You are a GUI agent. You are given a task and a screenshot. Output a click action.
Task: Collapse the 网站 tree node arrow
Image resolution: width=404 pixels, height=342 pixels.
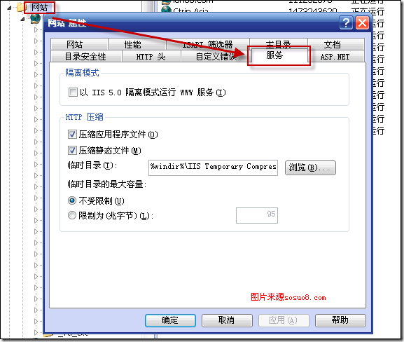coord(9,8)
